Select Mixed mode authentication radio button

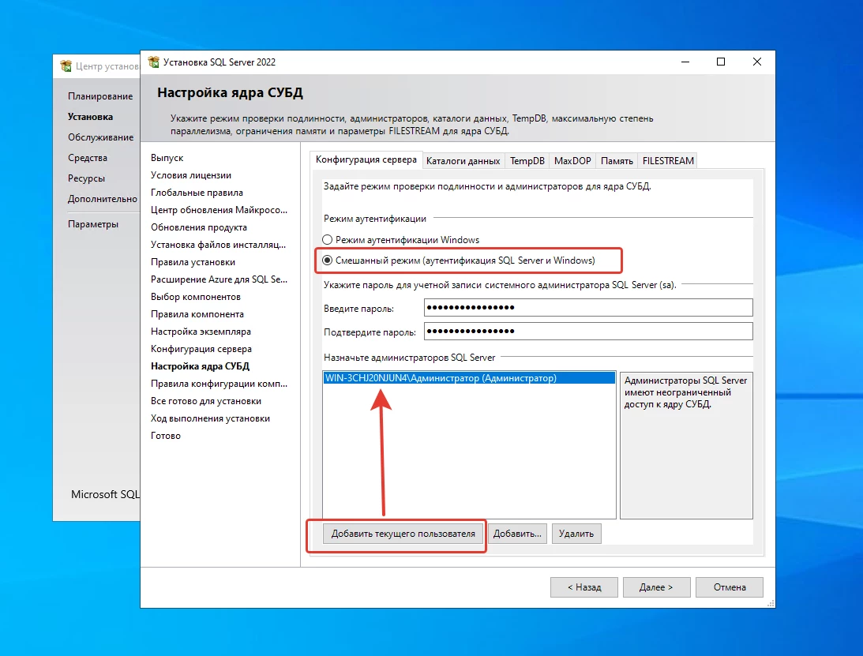click(328, 260)
